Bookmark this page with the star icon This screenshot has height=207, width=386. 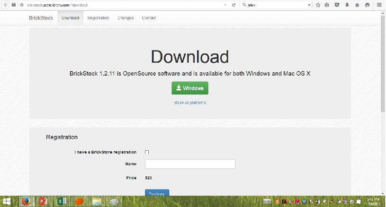[x=318, y=5]
